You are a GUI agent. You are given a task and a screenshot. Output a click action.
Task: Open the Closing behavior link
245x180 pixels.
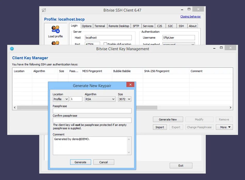191,16
